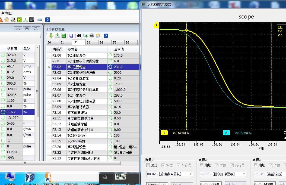Tick the 地址 checkbox under 通道2
286x185 pixels.
coord(202,165)
